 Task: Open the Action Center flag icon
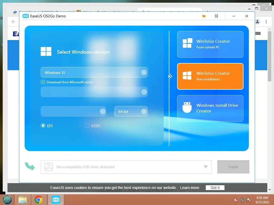[x=249, y=200]
